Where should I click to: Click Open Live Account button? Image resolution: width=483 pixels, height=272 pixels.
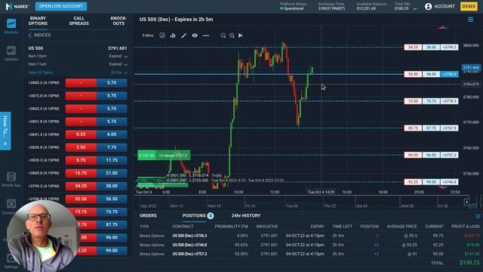(x=61, y=6)
